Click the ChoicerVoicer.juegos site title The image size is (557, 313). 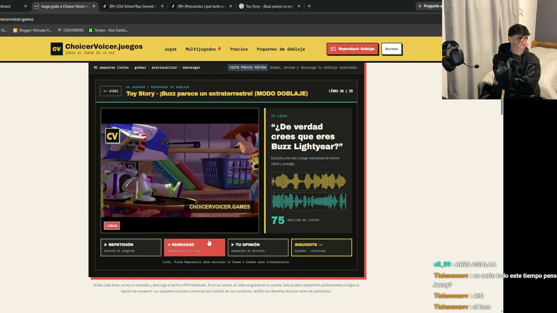tap(104, 47)
